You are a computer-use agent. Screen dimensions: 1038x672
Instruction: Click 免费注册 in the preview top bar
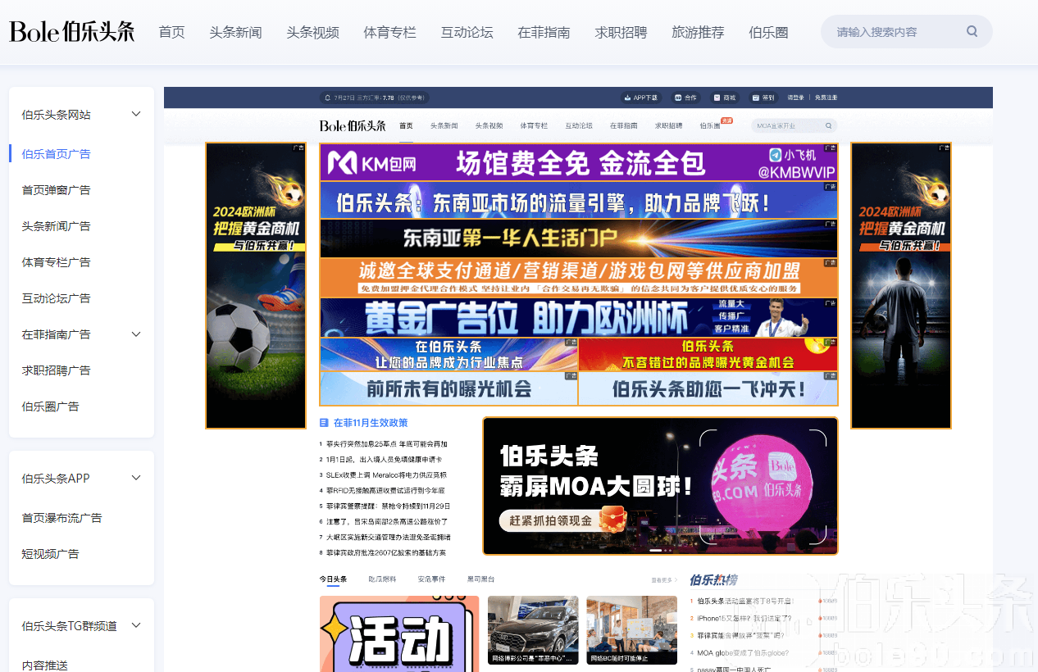[x=826, y=98]
